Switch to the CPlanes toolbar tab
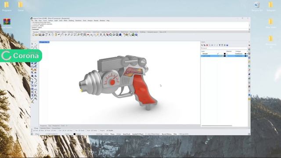281x158 pixels. click(43, 32)
